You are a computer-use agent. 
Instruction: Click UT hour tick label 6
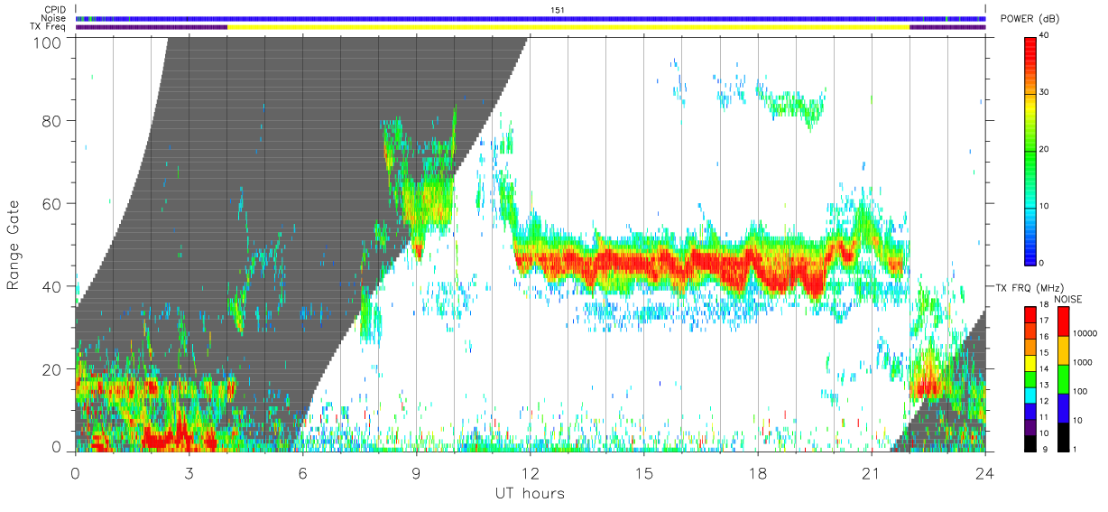[302, 473]
